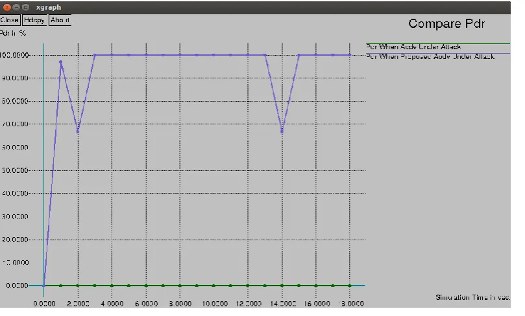Click x-axis value 6.0000
525x316 pixels.
pos(146,304)
